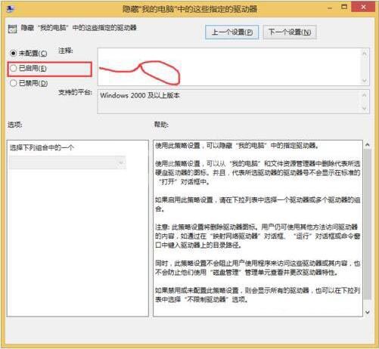Click the window icon in the title bar
This screenshot has width=379, height=349.
pos(11,9)
